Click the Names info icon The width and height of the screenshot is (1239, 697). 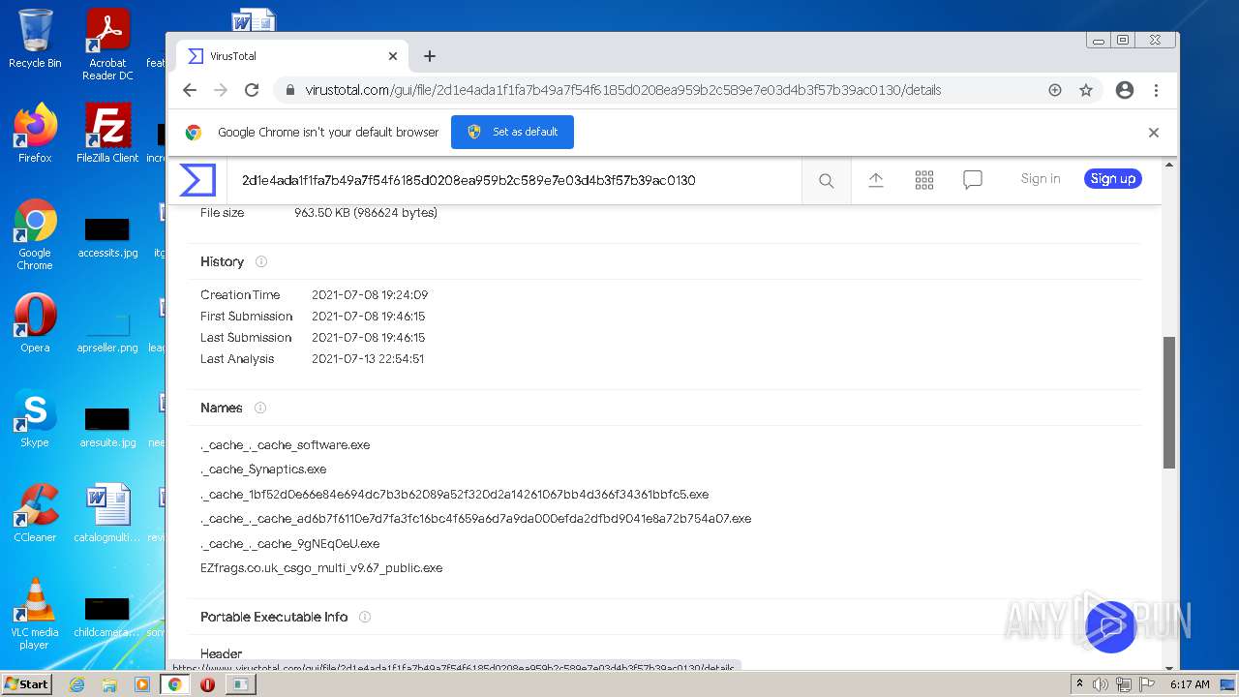(260, 408)
